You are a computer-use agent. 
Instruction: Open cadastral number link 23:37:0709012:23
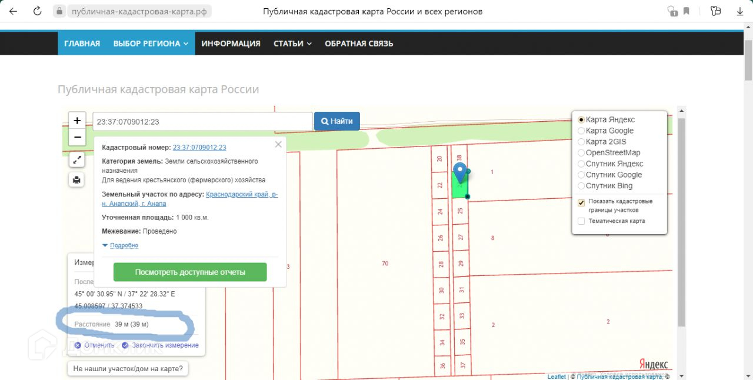tap(199, 148)
